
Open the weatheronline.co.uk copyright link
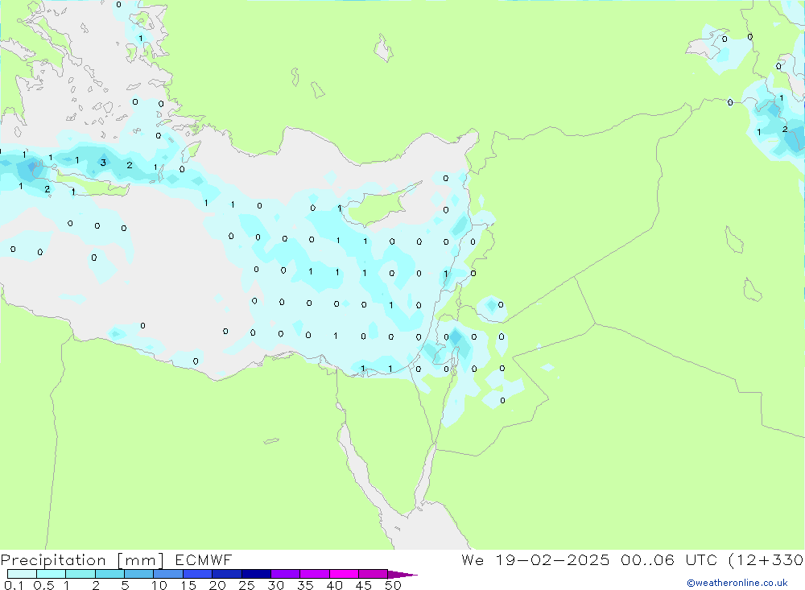(x=737, y=583)
